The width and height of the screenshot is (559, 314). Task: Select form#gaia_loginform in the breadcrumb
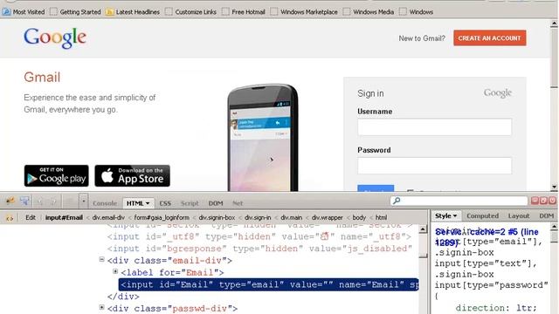(162, 217)
